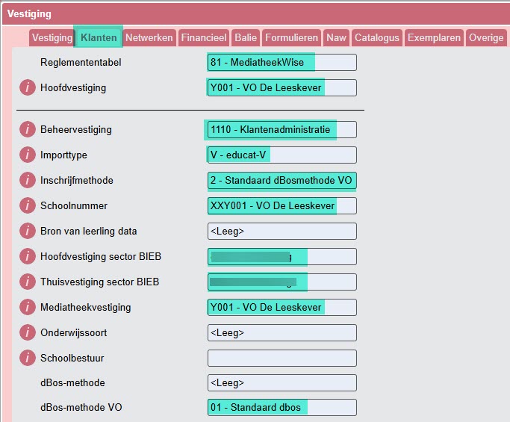
Task: Show info for Inschrijfmethode field
Action: click(x=28, y=180)
